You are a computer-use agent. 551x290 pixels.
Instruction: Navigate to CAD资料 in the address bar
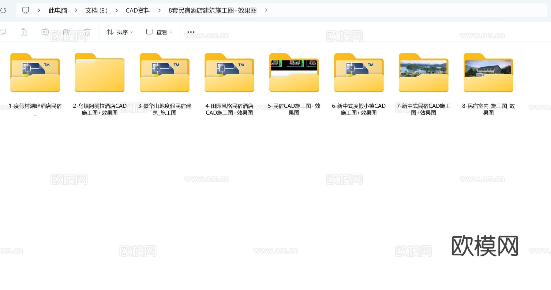pos(138,10)
